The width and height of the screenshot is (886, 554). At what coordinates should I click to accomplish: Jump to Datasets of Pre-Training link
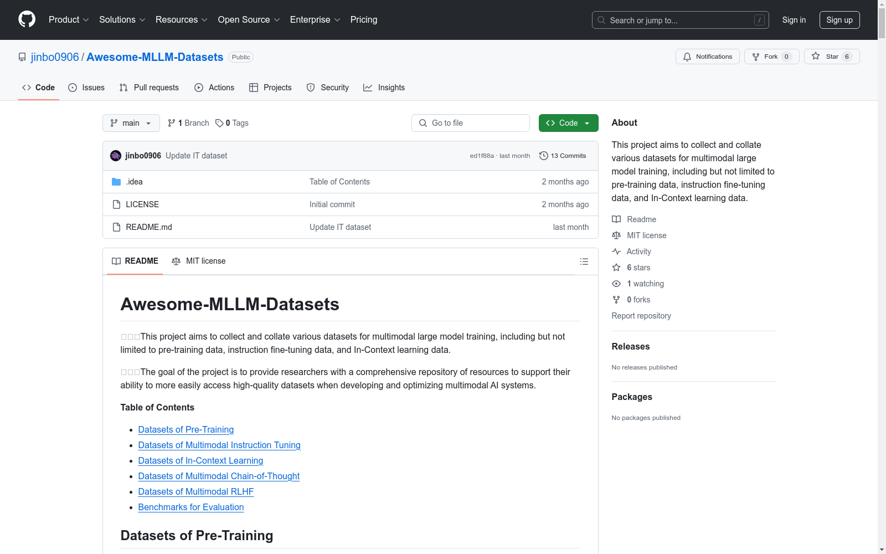coord(186,429)
